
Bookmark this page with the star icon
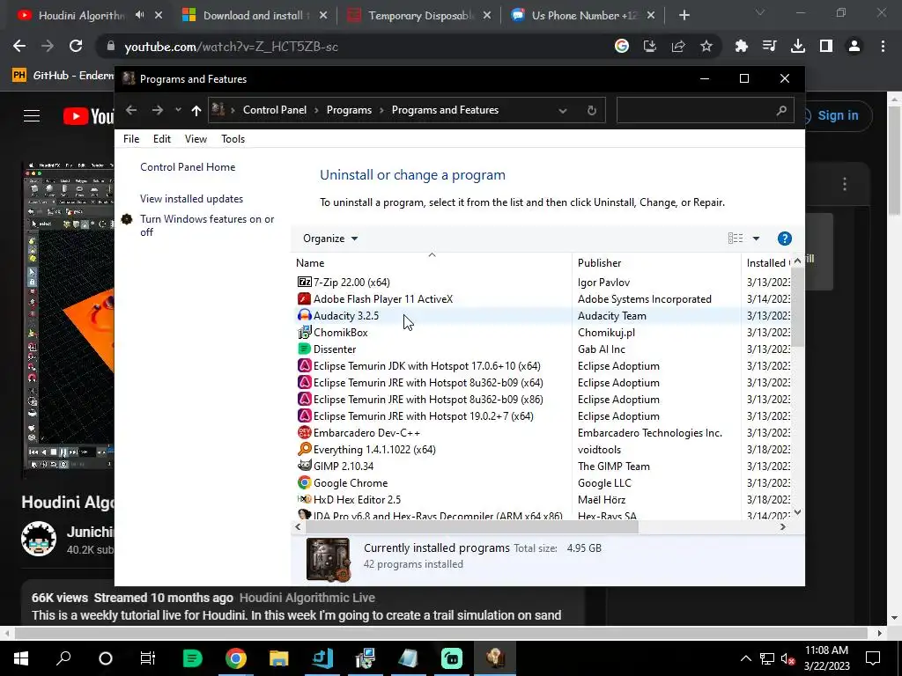[x=706, y=46]
